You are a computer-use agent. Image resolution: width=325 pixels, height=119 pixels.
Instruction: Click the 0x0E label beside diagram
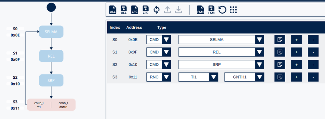coord(15,35)
